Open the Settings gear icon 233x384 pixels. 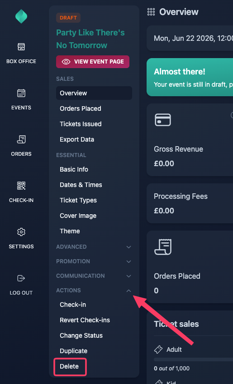click(21, 232)
